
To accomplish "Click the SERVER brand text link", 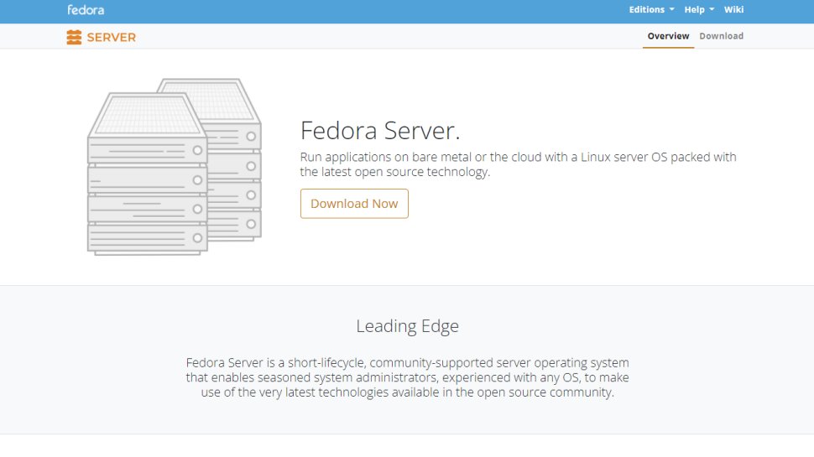I will point(111,38).
